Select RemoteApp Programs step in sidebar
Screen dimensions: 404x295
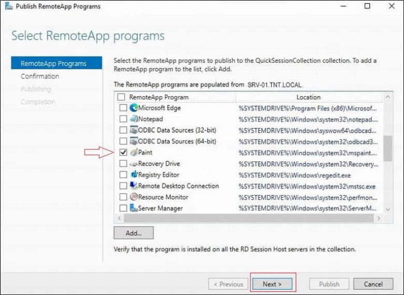(53, 64)
